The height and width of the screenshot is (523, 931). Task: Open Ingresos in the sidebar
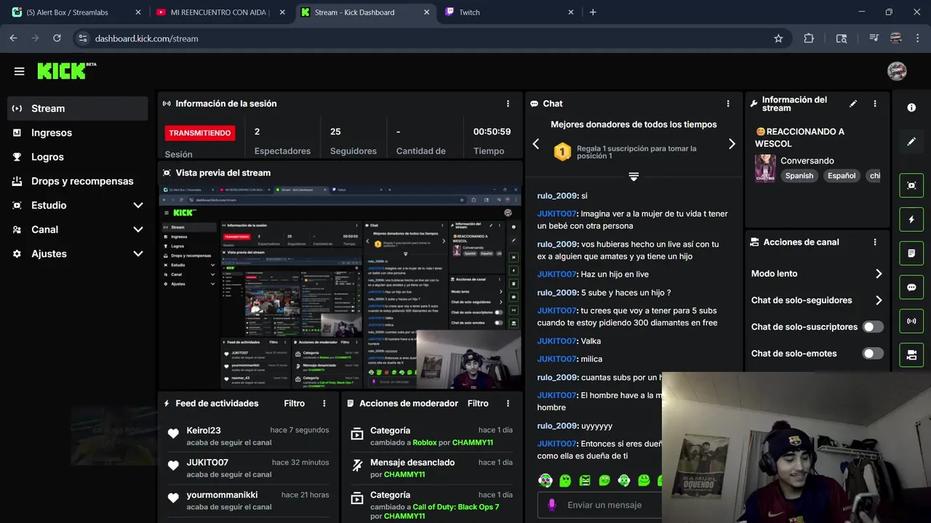pos(77,133)
